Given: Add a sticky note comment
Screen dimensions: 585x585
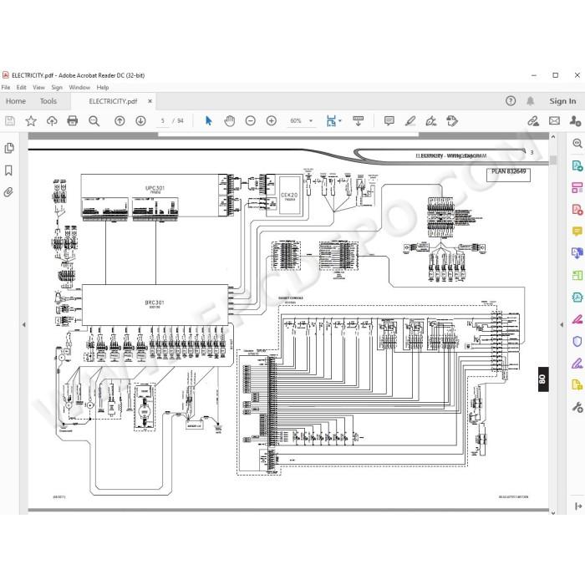Looking at the screenshot, I should click(x=389, y=121).
